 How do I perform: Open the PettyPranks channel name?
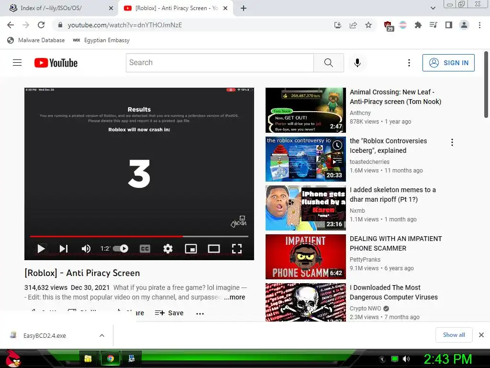pyautogui.click(x=365, y=259)
